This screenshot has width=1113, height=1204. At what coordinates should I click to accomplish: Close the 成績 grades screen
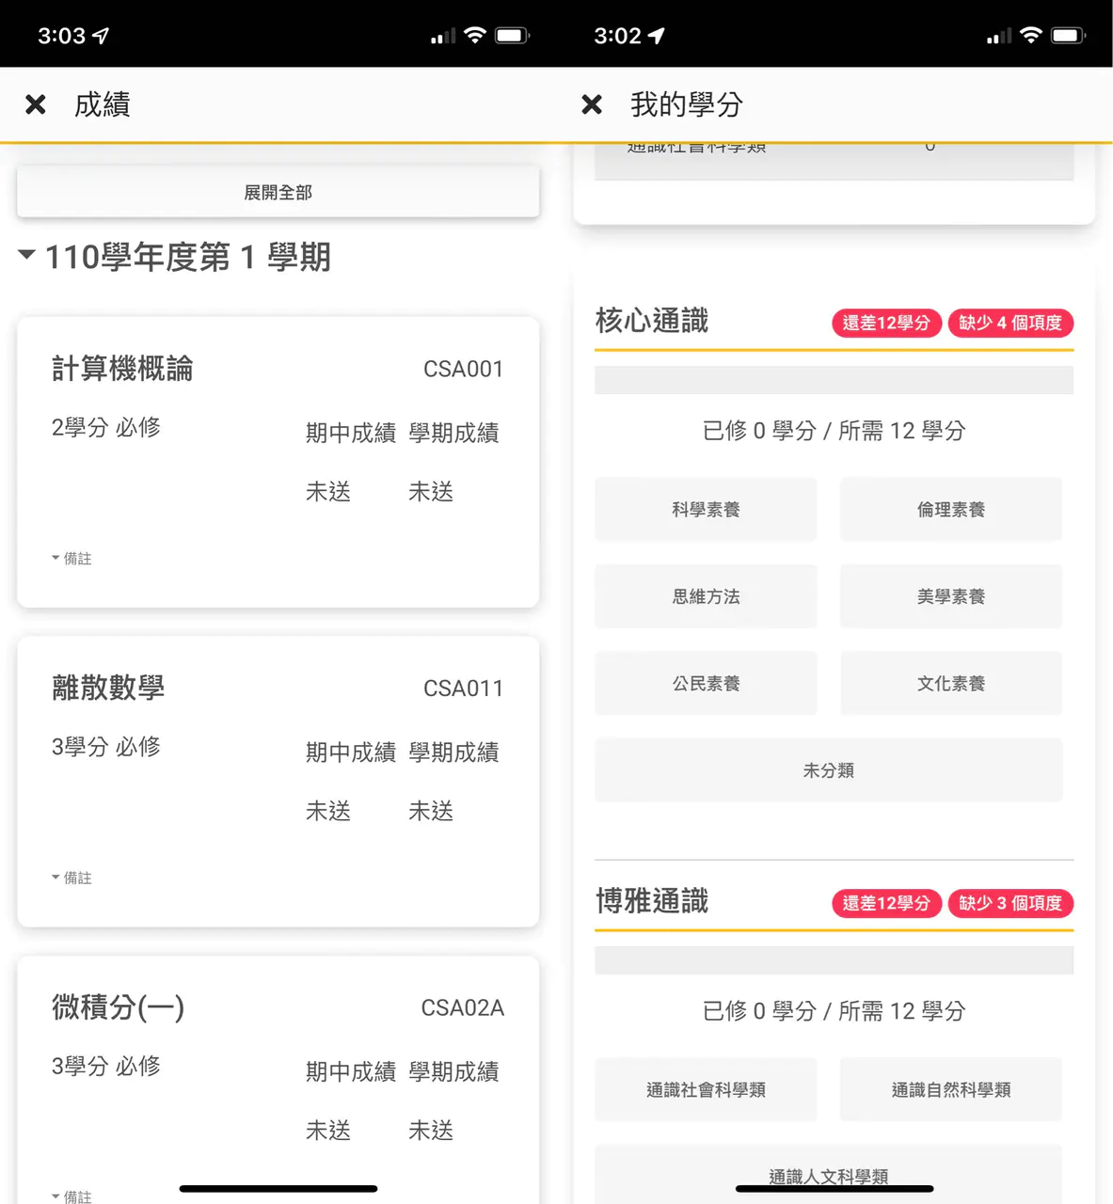(x=36, y=104)
